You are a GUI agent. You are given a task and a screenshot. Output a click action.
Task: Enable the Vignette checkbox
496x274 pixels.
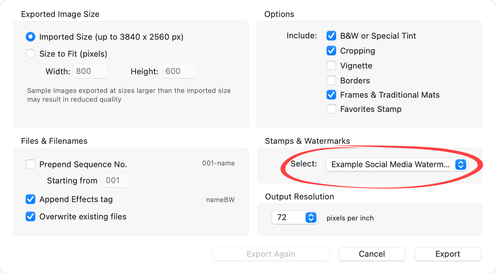331,66
